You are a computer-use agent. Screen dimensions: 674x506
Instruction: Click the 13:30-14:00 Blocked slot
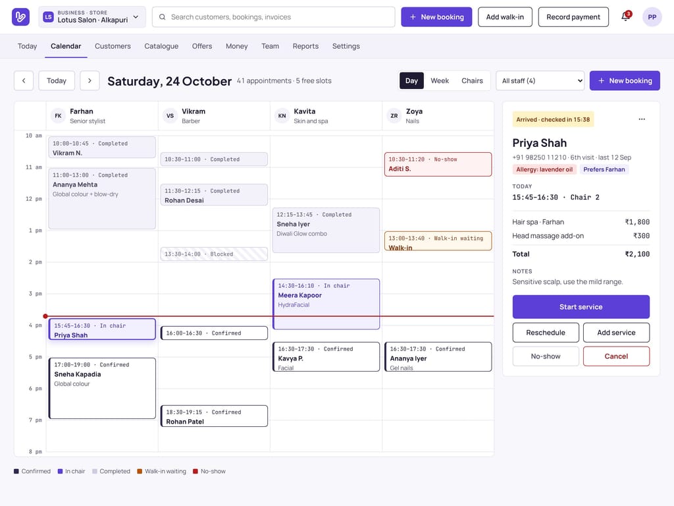tap(214, 254)
